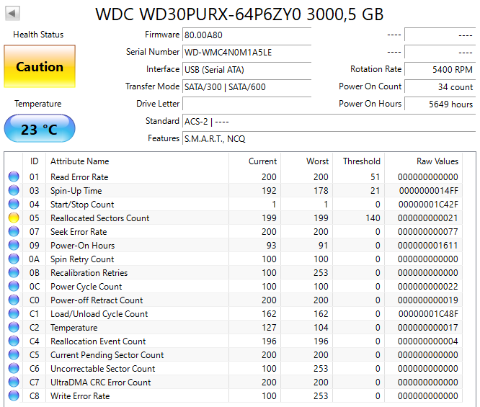Click the Threshold column header

tap(361, 161)
